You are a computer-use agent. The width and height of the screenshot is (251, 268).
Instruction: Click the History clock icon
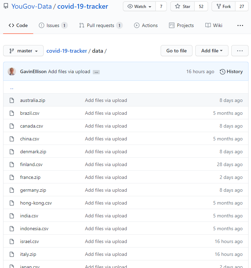click(222, 72)
